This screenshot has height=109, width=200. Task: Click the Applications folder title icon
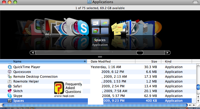(x=89, y=2)
